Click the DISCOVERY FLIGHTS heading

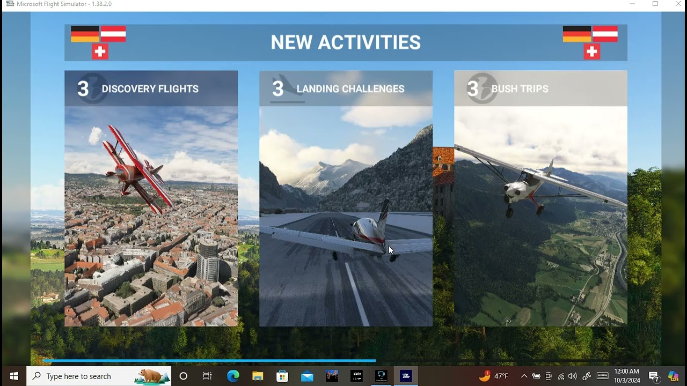pos(150,89)
